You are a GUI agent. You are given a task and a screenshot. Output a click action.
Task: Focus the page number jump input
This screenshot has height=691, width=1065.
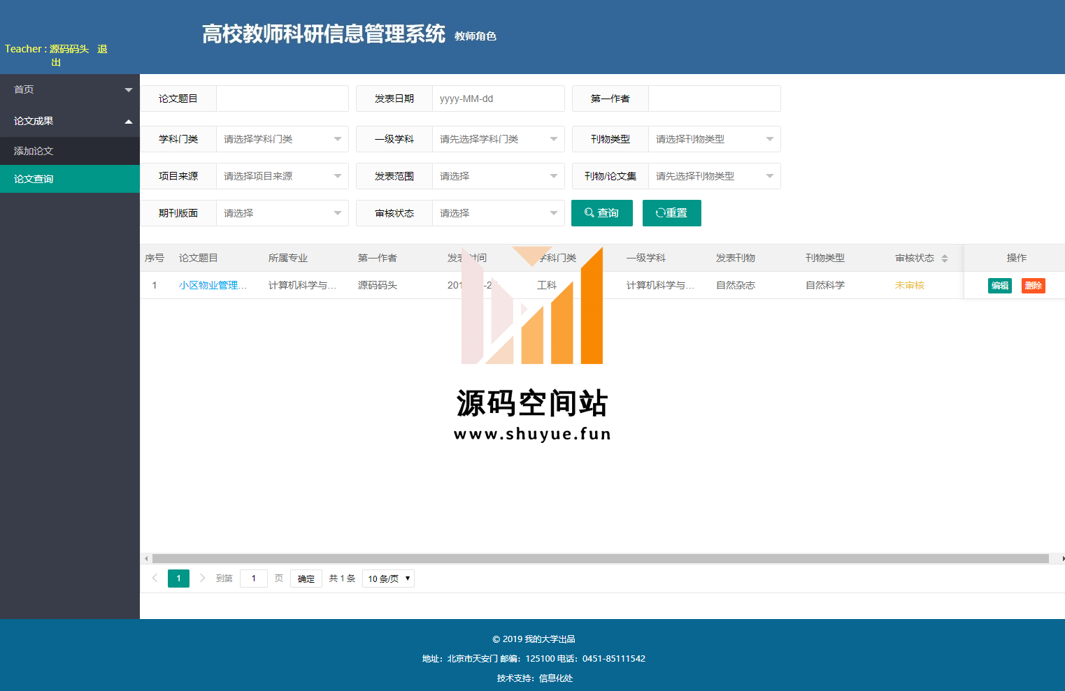click(254, 579)
